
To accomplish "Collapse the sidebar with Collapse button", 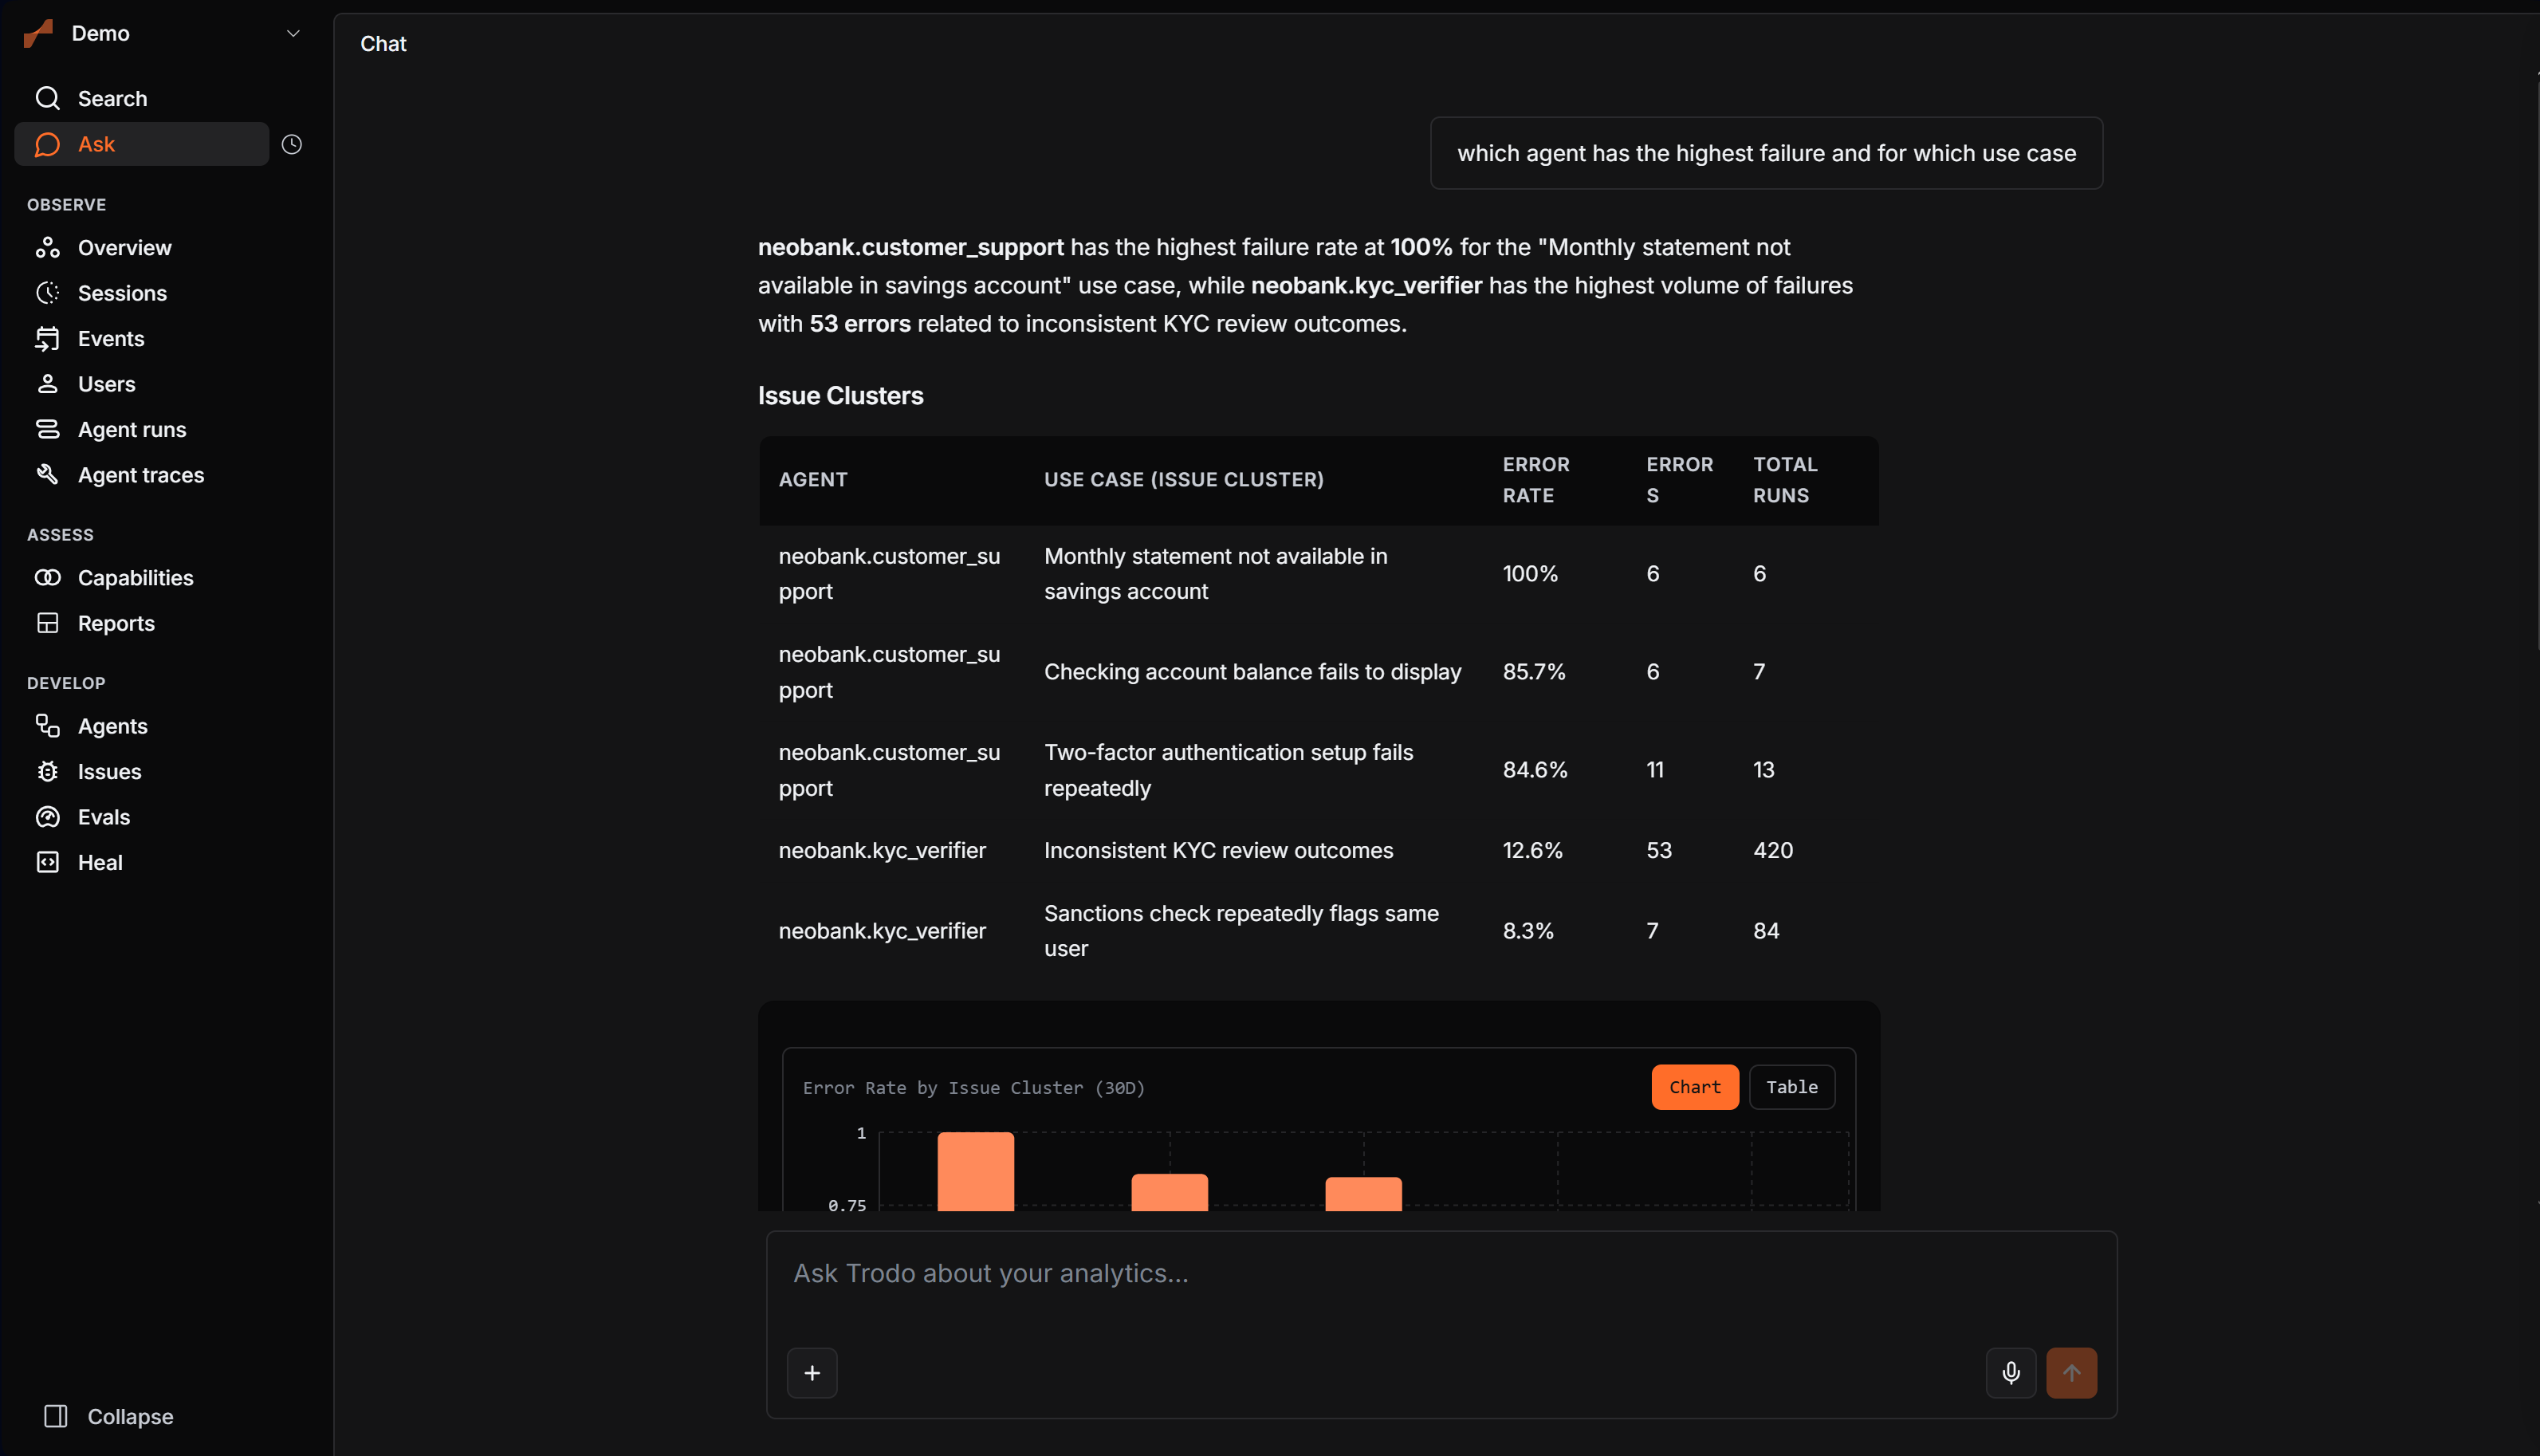I will click(109, 1416).
